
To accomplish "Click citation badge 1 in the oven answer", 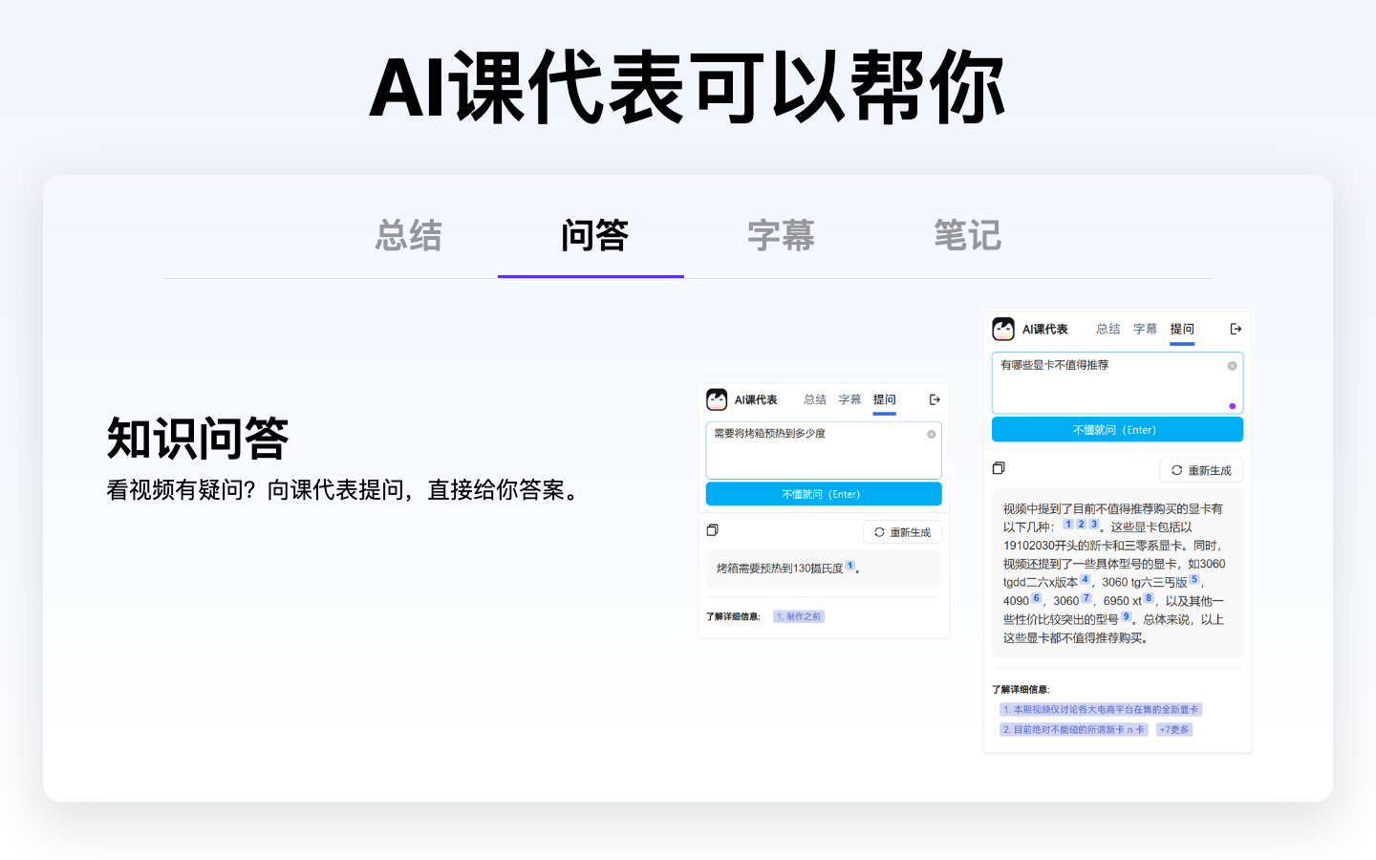I will pyautogui.click(x=849, y=566).
